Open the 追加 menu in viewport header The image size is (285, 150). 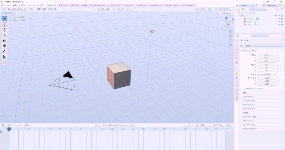coord(44,9)
